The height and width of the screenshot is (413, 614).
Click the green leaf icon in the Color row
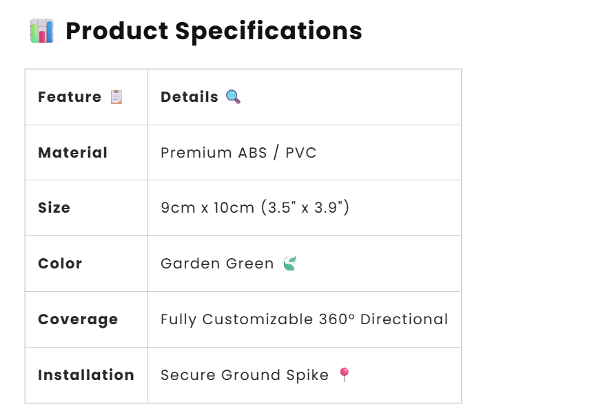point(289,263)
